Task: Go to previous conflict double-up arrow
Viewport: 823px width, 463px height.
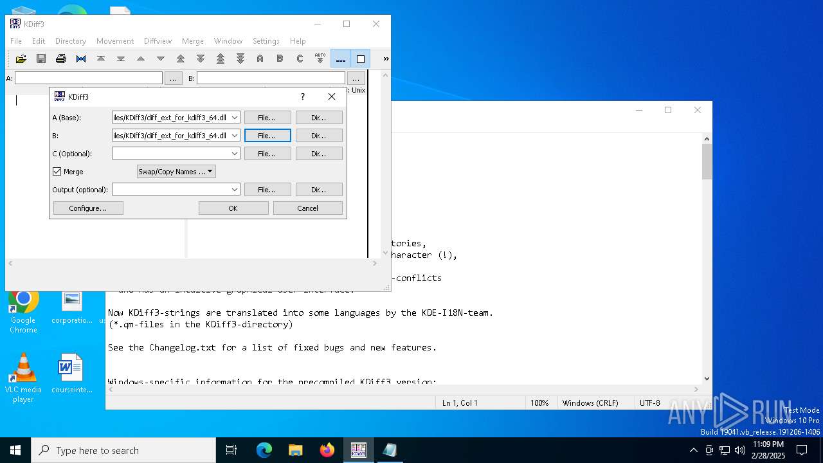Action: 181,59
